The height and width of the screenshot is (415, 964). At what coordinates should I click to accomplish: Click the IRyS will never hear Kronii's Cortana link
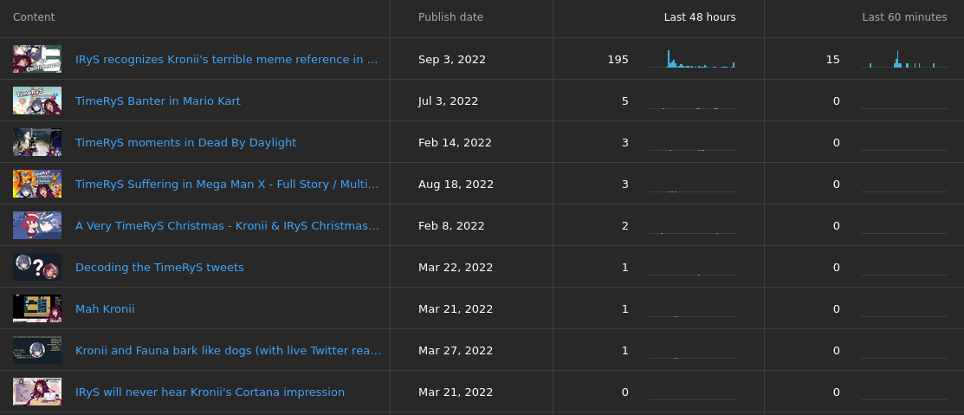point(210,392)
